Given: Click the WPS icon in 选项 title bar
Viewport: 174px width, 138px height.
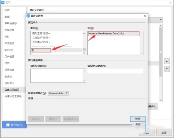Looking at the screenshot, I should point(3,2).
